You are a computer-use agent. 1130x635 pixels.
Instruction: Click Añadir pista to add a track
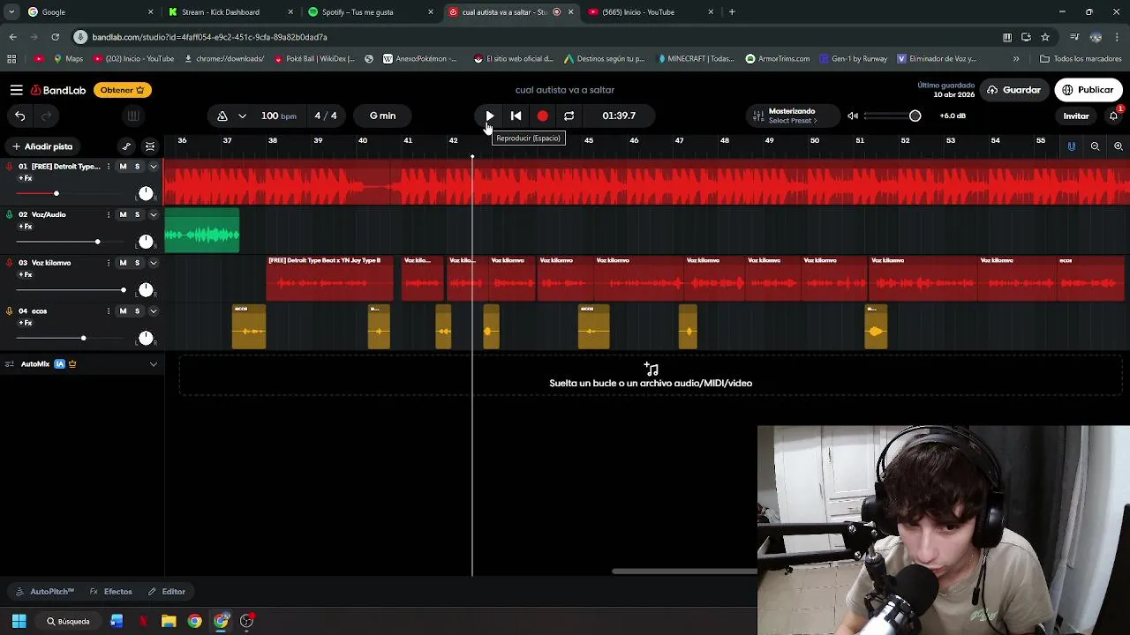(x=41, y=146)
